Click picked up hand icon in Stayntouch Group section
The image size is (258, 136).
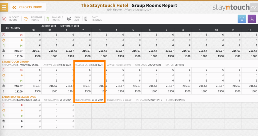[x=3, y=75]
